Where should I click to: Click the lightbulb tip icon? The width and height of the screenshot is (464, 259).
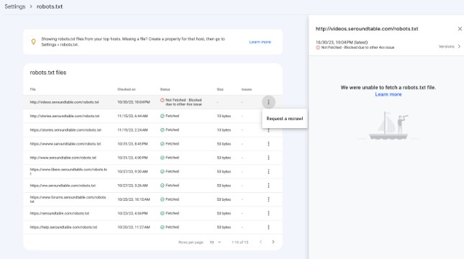coord(33,42)
